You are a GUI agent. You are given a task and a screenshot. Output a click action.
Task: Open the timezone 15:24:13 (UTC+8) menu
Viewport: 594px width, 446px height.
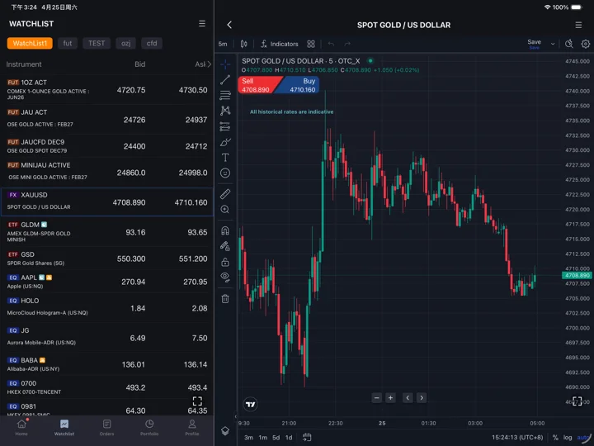[x=517, y=437]
